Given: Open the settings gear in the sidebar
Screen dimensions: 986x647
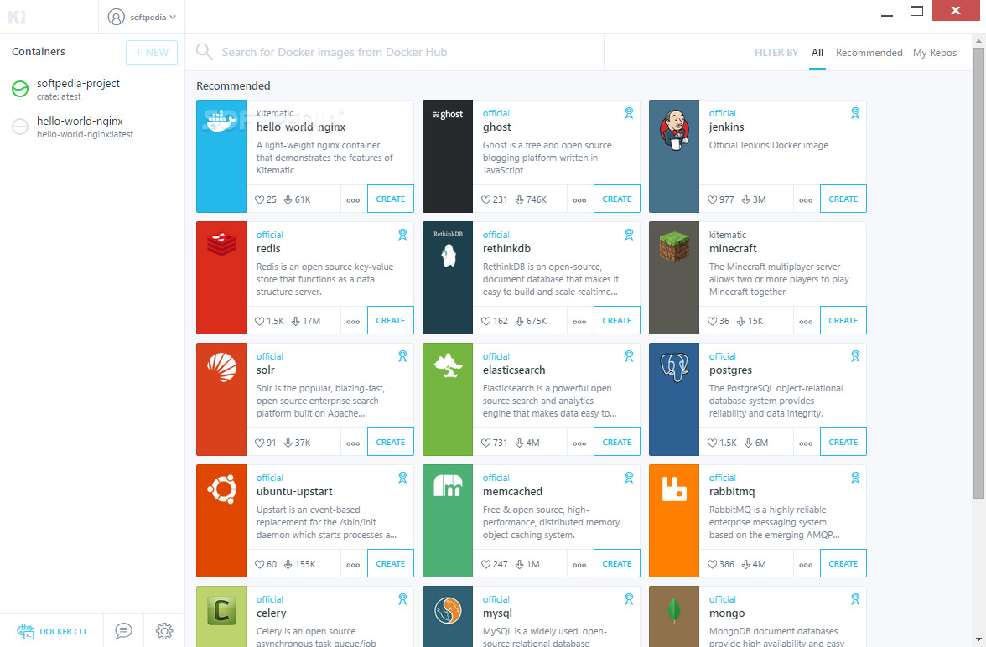Looking at the screenshot, I should (164, 630).
